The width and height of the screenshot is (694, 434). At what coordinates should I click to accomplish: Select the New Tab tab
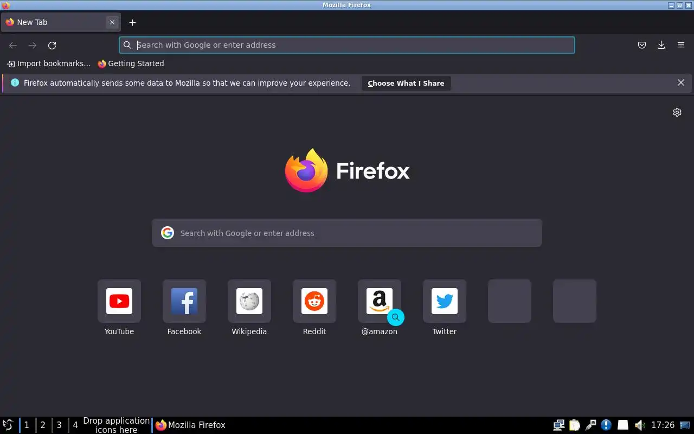[x=60, y=22]
